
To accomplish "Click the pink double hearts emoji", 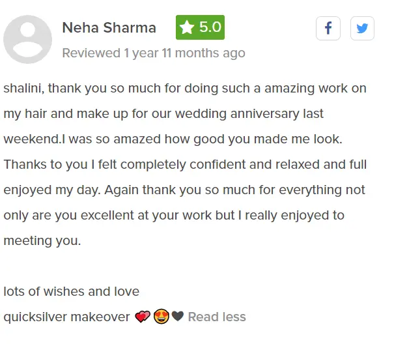I will pos(143,317).
